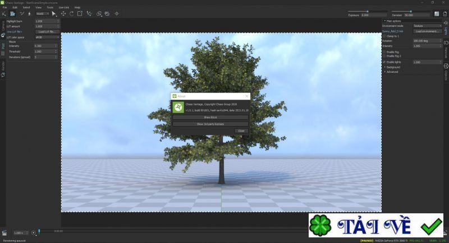
Task: Click the crosshair target toolbar icon
Action: [117, 13]
